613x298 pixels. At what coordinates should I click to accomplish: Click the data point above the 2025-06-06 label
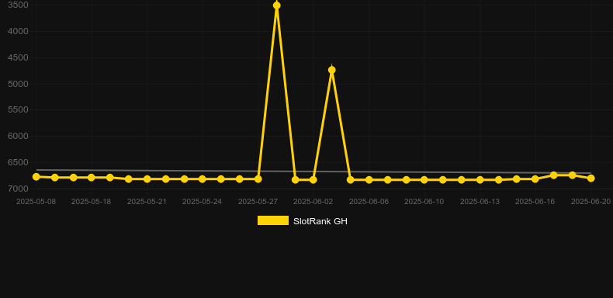pyautogui.click(x=369, y=180)
